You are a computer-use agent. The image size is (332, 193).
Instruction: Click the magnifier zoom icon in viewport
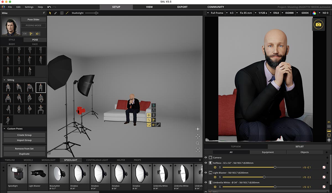coord(198,143)
